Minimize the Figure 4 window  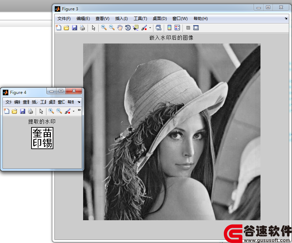coord(52,91)
